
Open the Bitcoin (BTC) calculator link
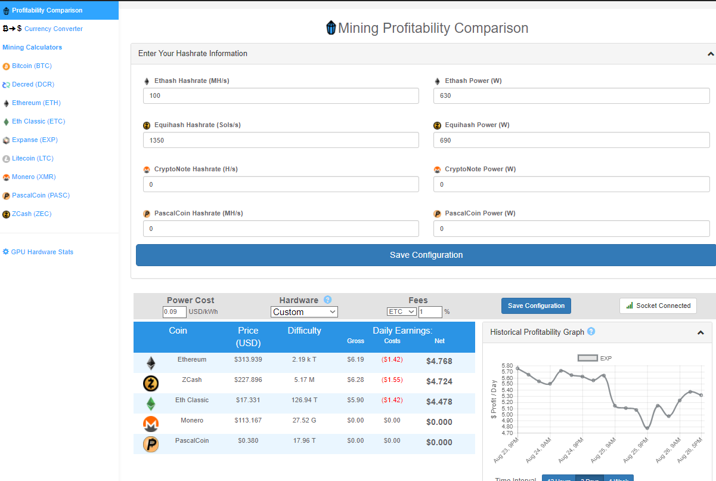click(32, 66)
